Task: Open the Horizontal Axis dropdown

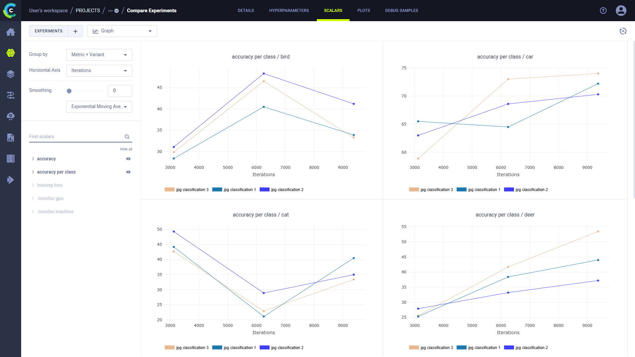Action: click(98, 70)
